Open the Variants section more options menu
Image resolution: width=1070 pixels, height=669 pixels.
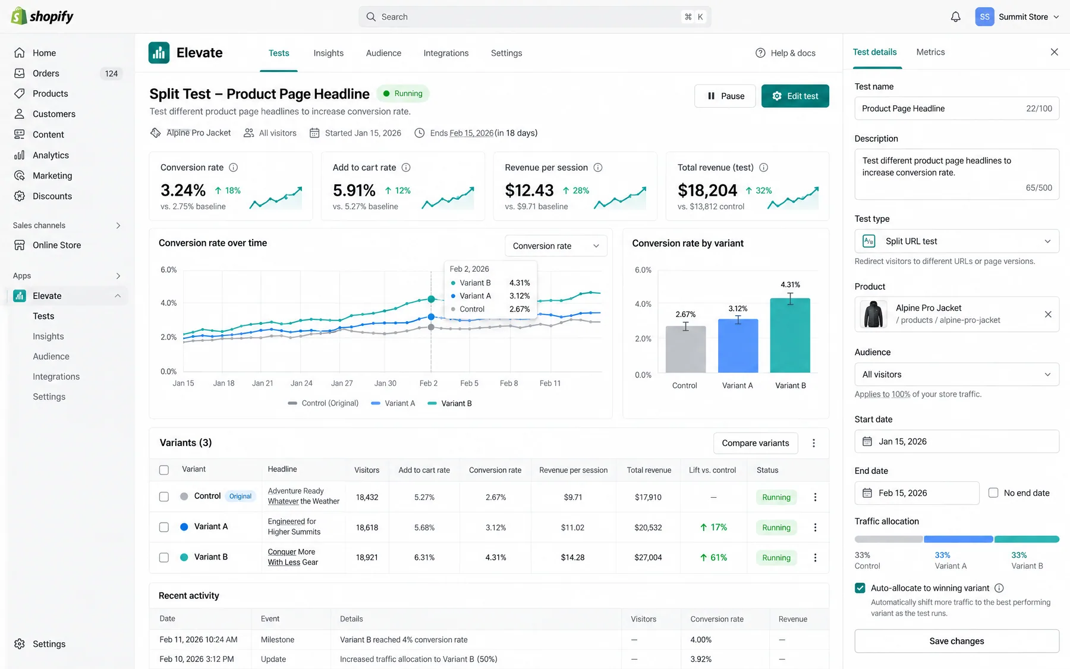pyautogui.click(x=814, y=443)
